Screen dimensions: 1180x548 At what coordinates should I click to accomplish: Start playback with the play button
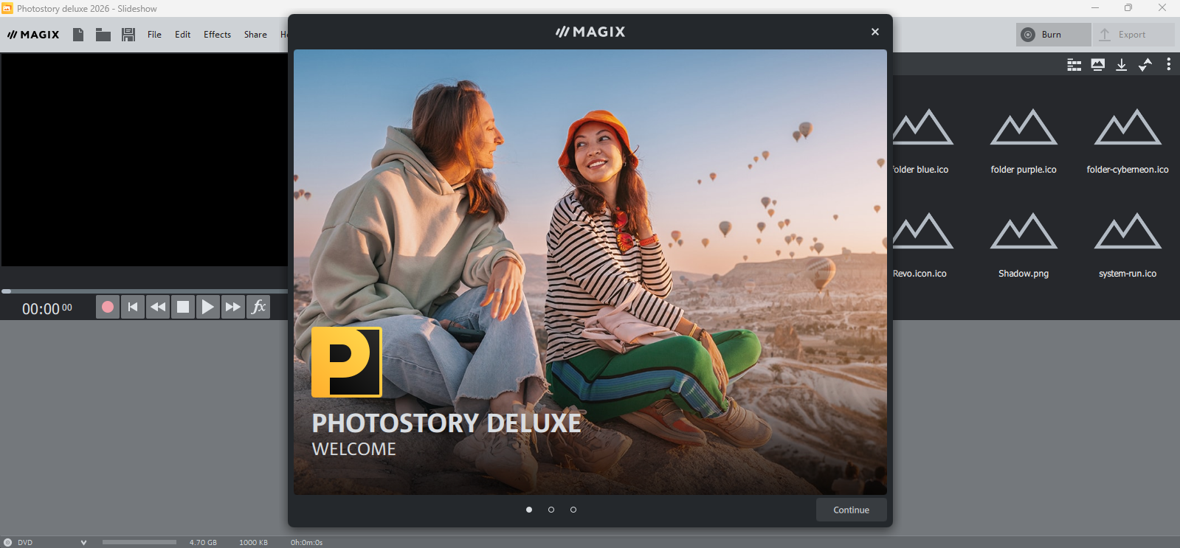pyautogui.click(x=208, y=307)
